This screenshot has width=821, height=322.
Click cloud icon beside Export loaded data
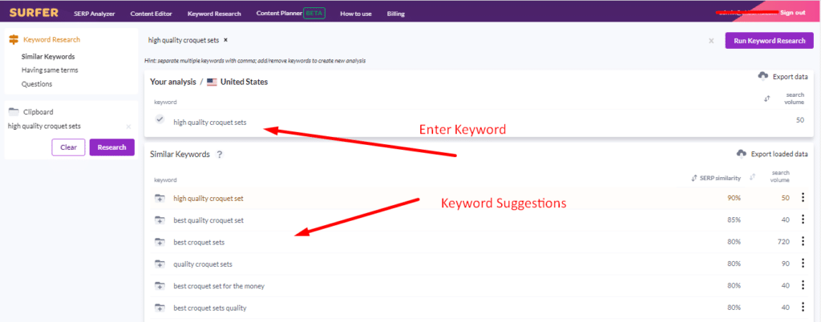tap(742, 154)
